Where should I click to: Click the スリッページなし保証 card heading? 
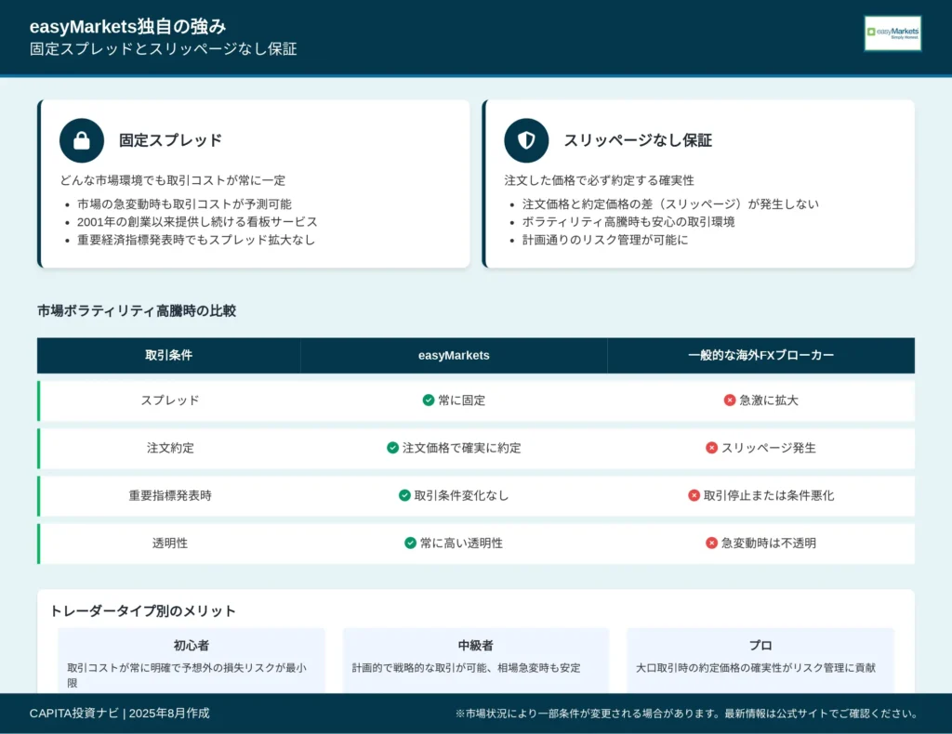click(x=638, y=140)
